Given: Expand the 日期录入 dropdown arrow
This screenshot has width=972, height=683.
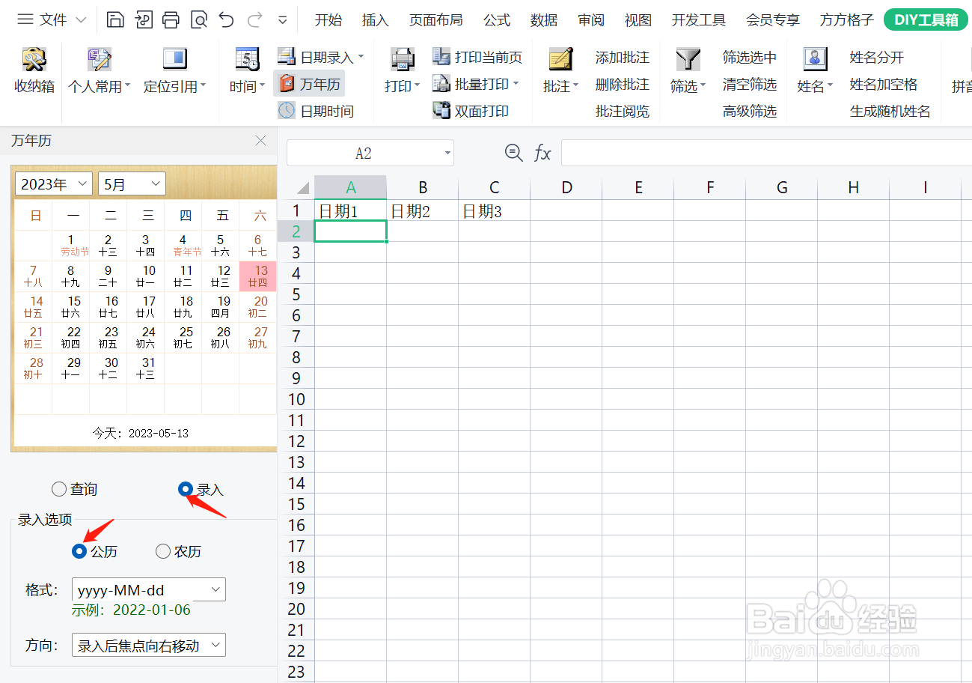Looking at the screenshot, I should 361,56.
